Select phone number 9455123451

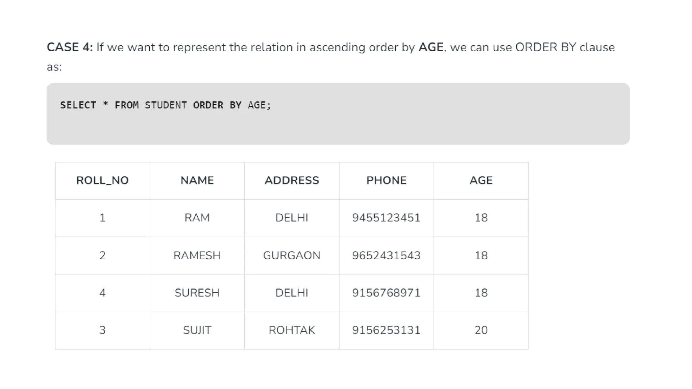tap(386, 218)
